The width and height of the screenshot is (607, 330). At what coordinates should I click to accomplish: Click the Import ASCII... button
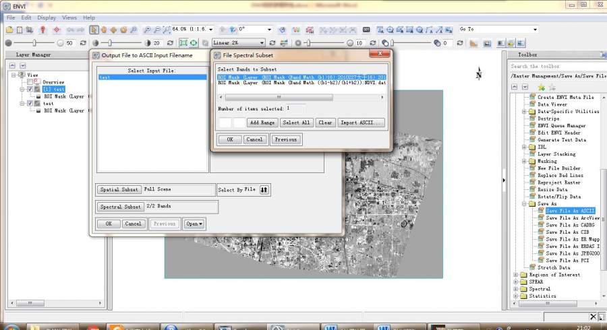tap(362, 123)
